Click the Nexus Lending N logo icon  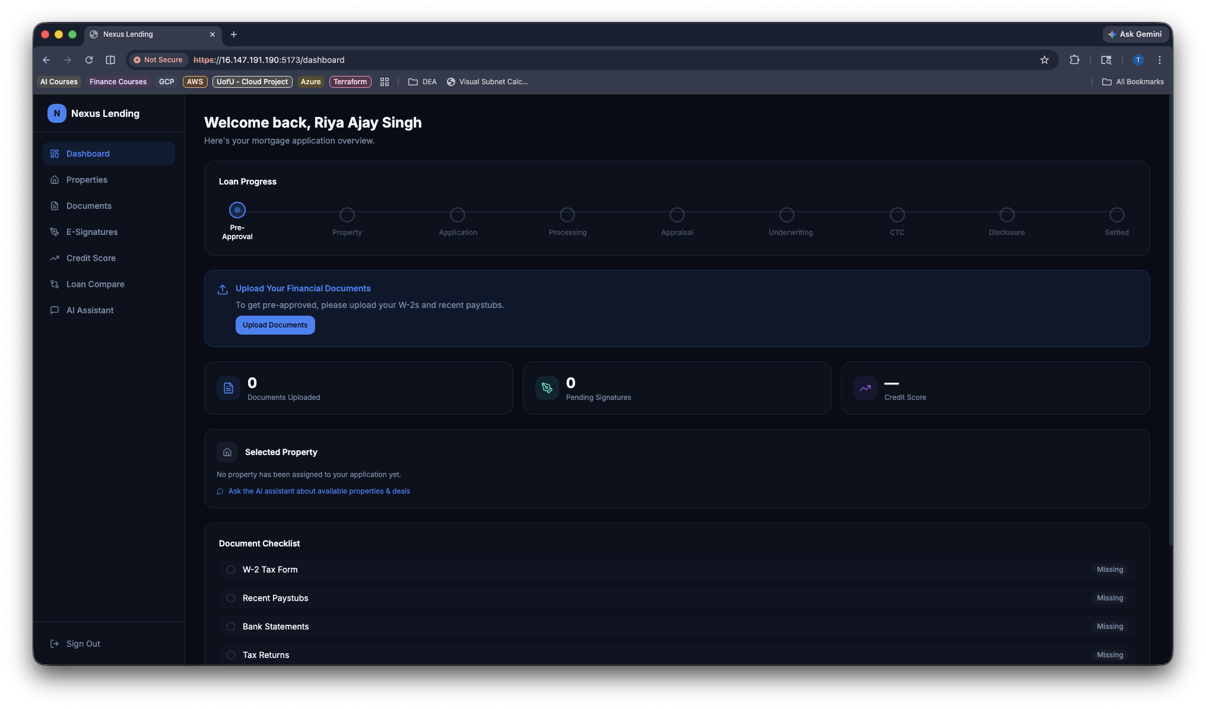(x=56, y=113)
